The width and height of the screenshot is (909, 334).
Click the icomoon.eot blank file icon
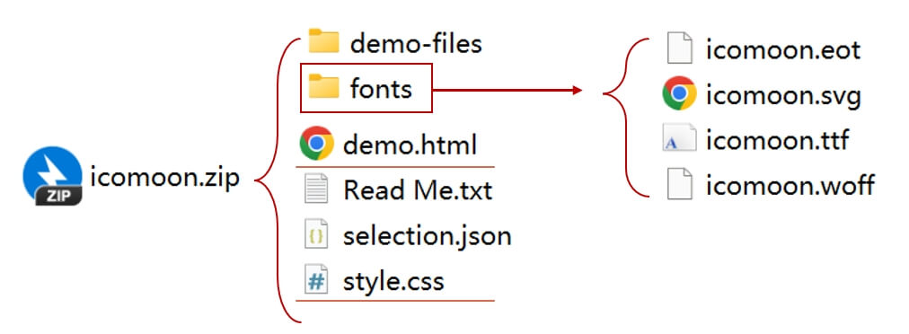(x=679, y=48)
